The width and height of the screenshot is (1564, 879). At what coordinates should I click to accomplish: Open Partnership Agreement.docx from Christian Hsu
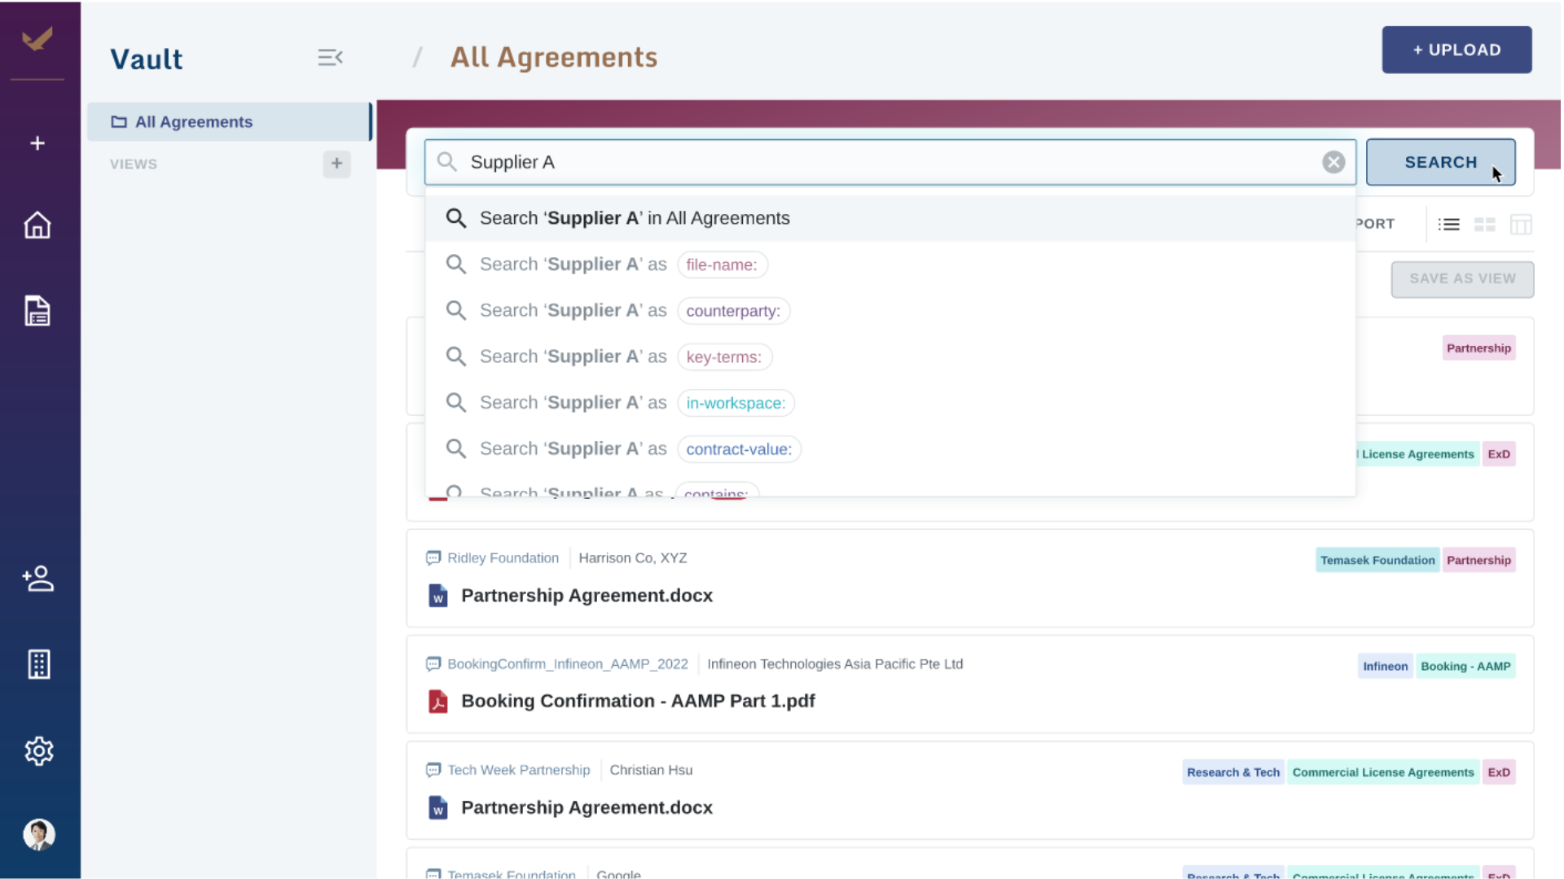click(x=586, y=807)
